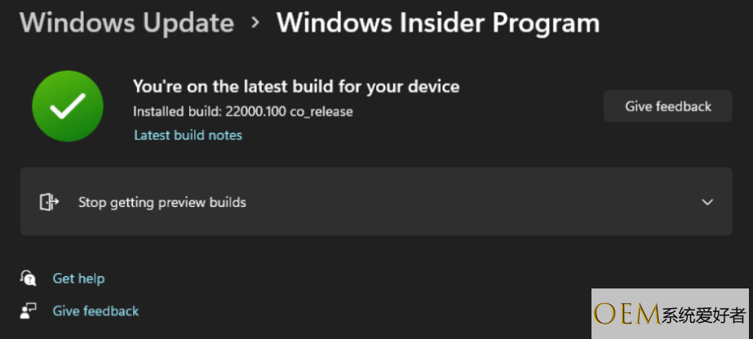Click the Get help speech bubble icon
Image resolution: width=753 pixels, height=339 pixels.
[29, 279]
